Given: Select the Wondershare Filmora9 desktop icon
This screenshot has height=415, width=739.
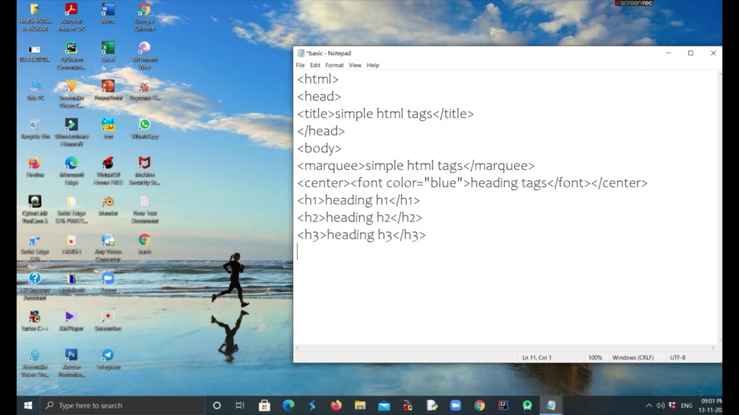Looking at the screenshot, I should click(71, 133).
